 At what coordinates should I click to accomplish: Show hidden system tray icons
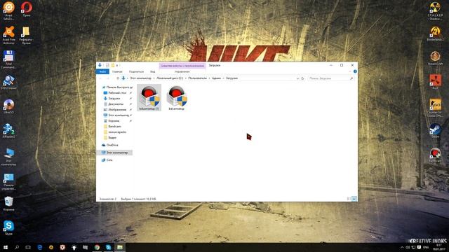(402, 247)
